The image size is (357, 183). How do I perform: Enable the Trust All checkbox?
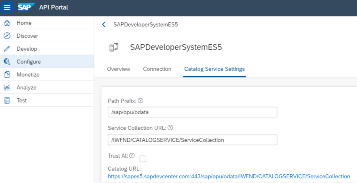143,159
